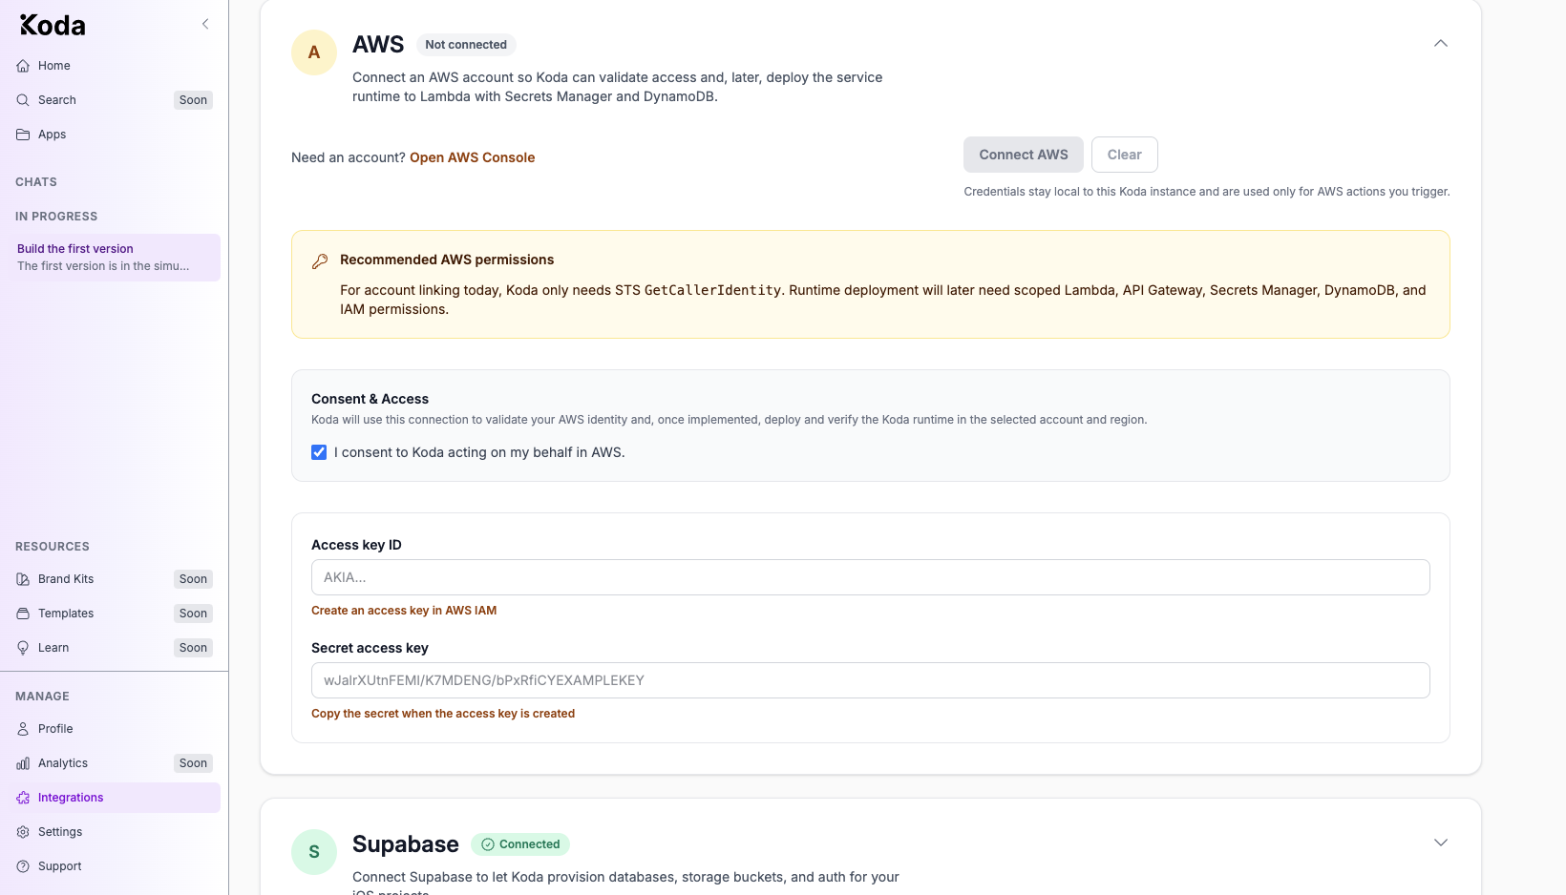The height and width of the screenshot is (895, 1566).
Task: Click the Brand Kits icon
Action: click(23, 579)
